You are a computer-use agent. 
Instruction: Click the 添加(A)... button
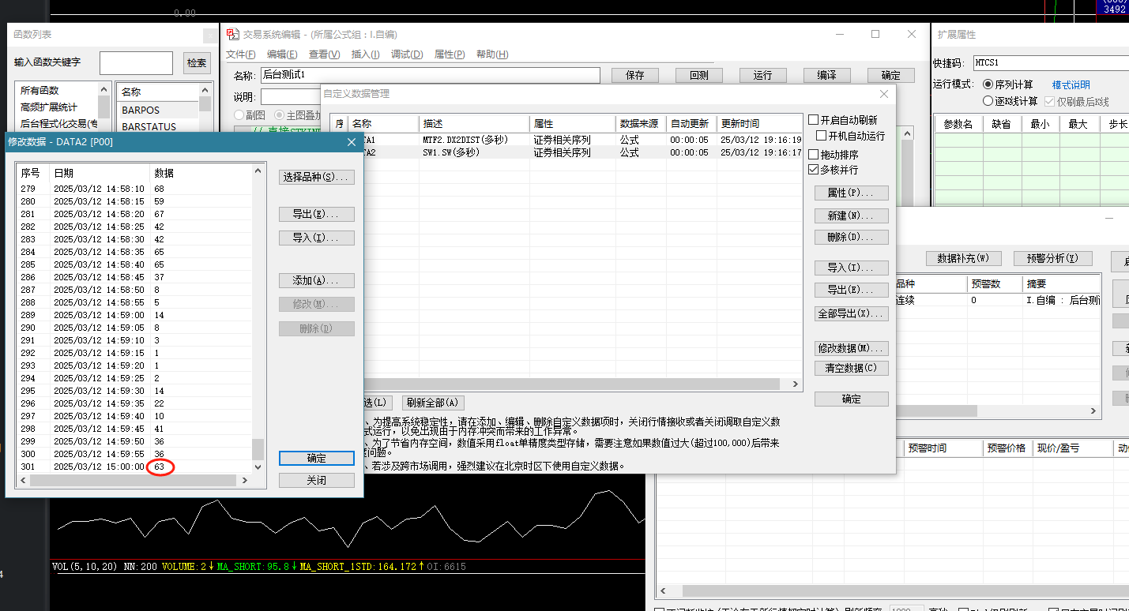[317, 280]
